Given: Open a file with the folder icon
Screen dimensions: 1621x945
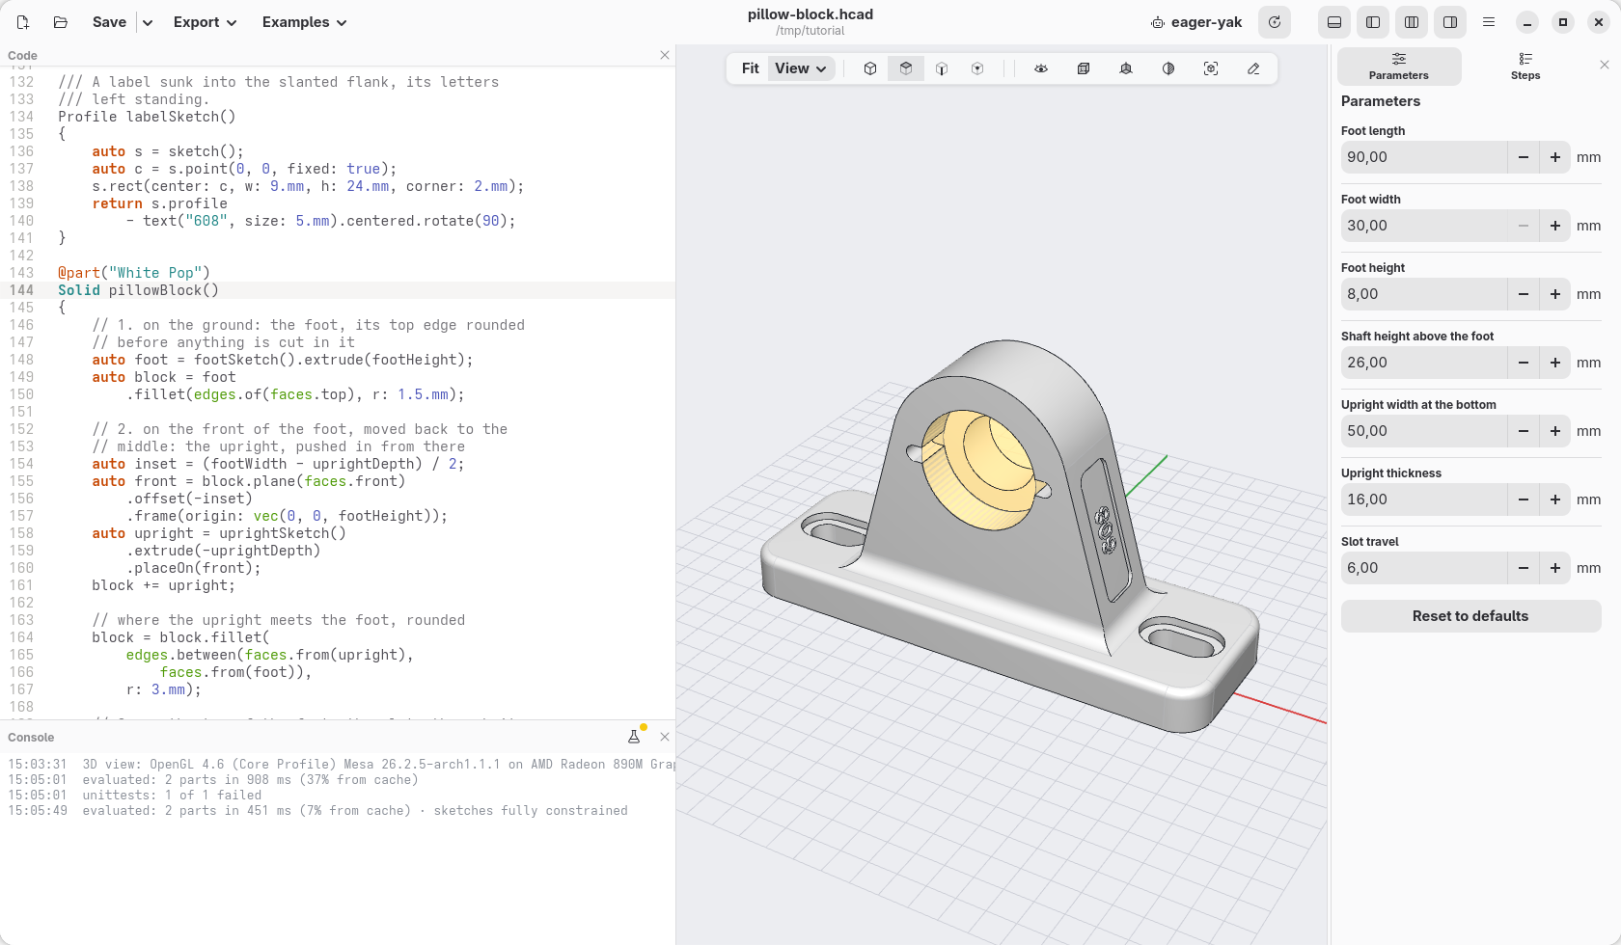Looking at the screenshot, I should (61, 22).
